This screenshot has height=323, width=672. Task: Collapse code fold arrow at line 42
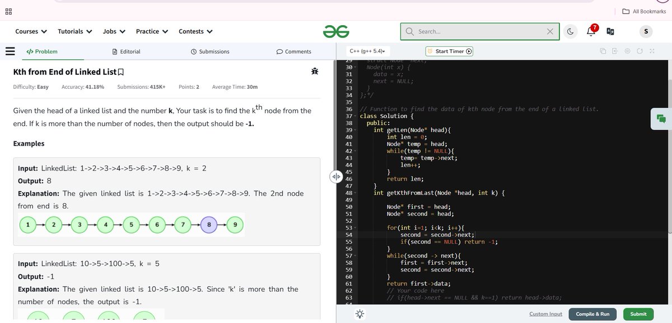point(355,151)
